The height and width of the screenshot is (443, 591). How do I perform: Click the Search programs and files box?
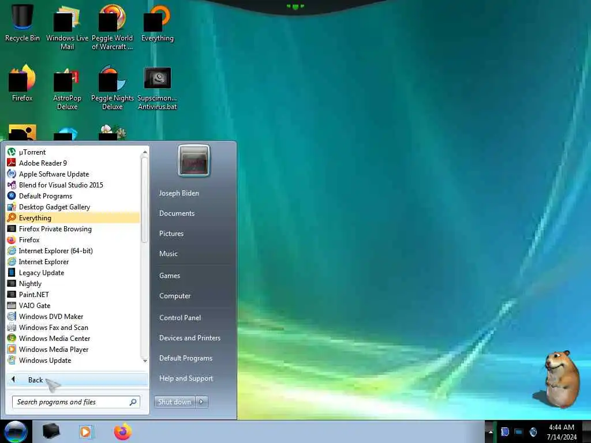click(x=76, y=402)
